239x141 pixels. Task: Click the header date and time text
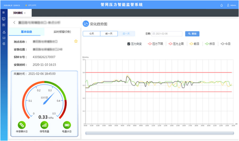click(12, 5)
